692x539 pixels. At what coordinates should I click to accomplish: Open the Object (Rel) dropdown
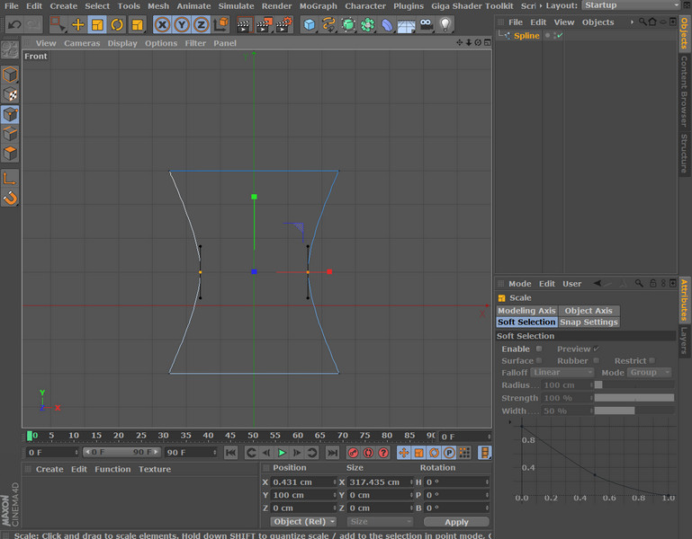304,521
